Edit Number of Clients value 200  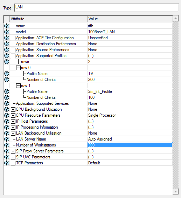click(130, 80)
